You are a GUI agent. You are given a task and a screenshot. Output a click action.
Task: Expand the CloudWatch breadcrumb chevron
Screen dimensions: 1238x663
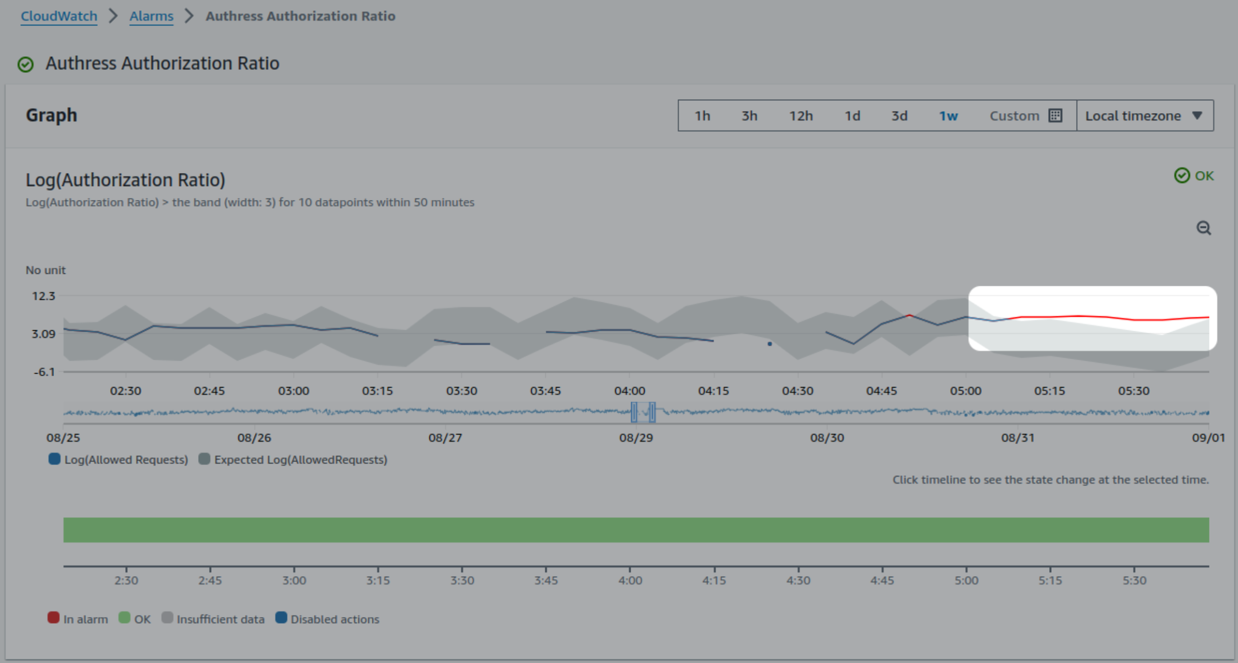pyautogui.click(x=112, y=16)
